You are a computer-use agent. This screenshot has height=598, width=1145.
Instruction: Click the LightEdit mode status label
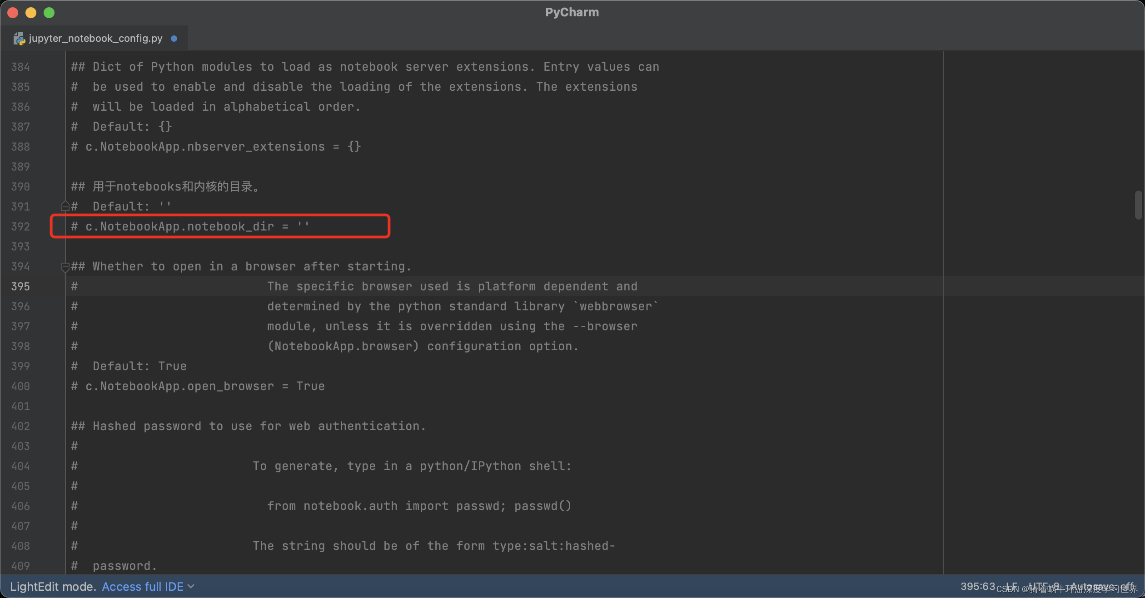coord(53,587)
